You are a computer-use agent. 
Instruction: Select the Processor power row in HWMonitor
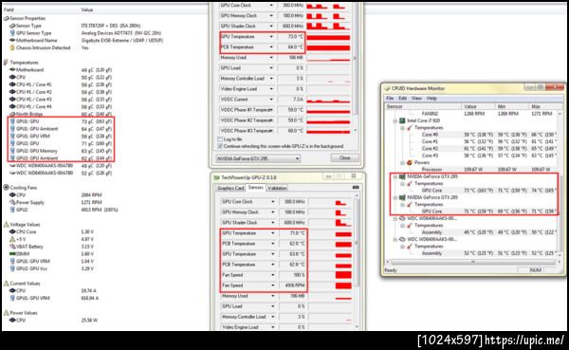click(470, 170)
